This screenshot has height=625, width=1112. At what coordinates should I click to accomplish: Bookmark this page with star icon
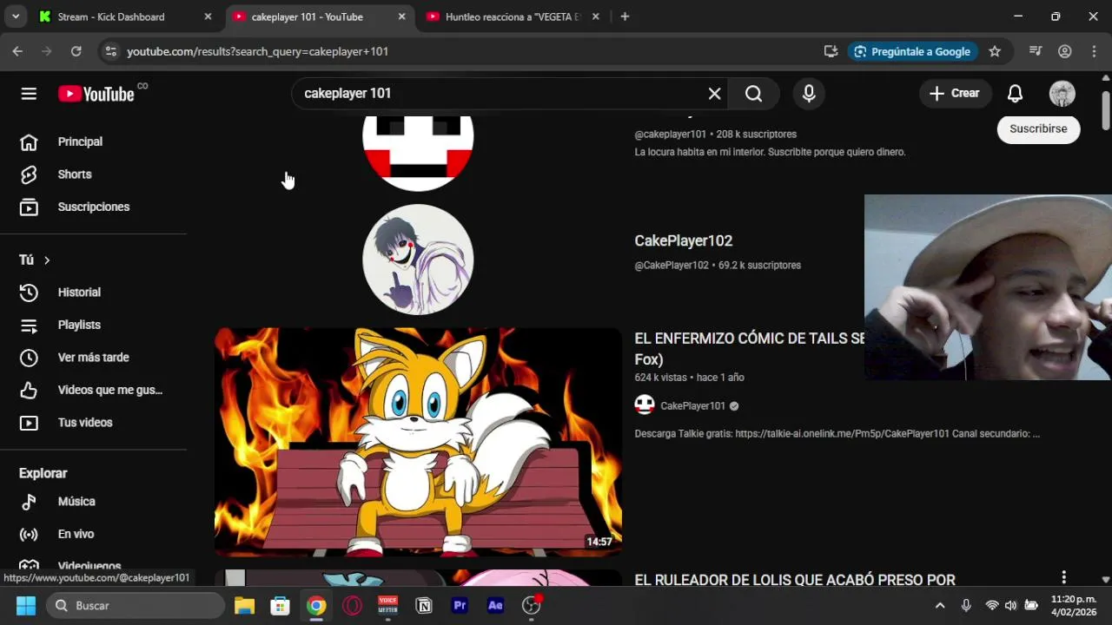[995, 51]
